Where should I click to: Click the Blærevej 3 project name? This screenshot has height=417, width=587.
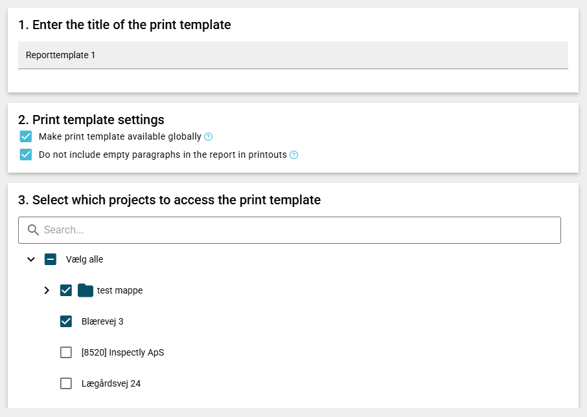[102, 321]
